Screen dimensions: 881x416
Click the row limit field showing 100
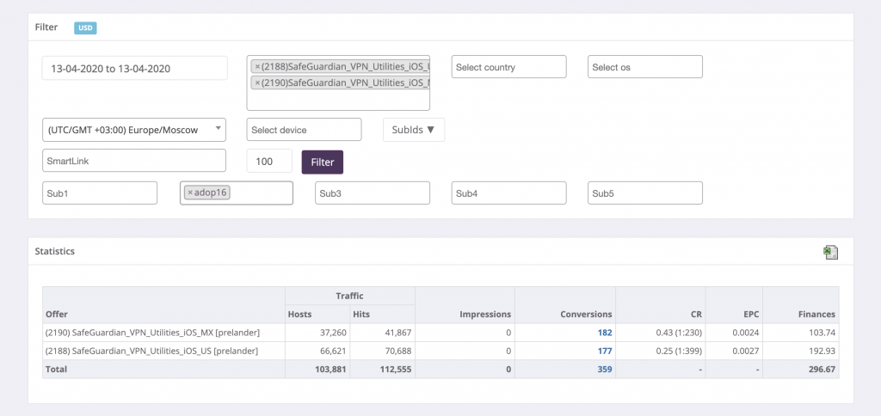click(x=269, y=161)
